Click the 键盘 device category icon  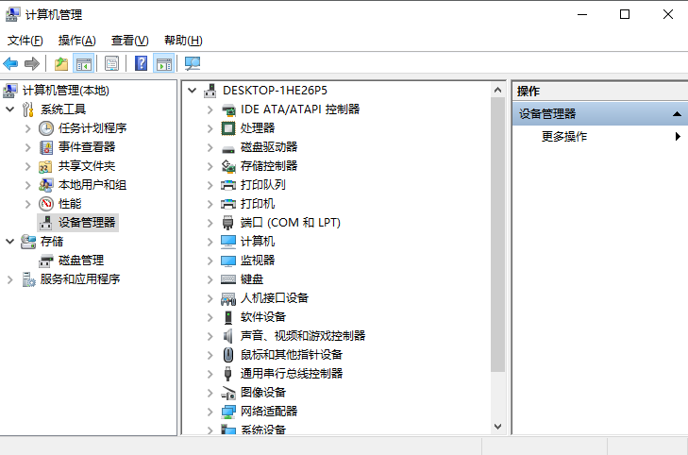pyautogui.click(x=227, y=279)
